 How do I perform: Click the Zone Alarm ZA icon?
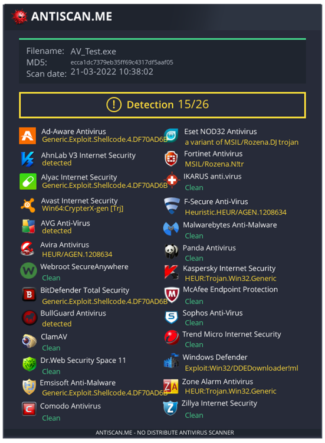(170, 386)
